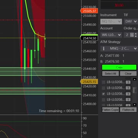Screen dimensions: 138x138
Task: Click the yellow 25425.15 price marker
Action: pos(89,82)
